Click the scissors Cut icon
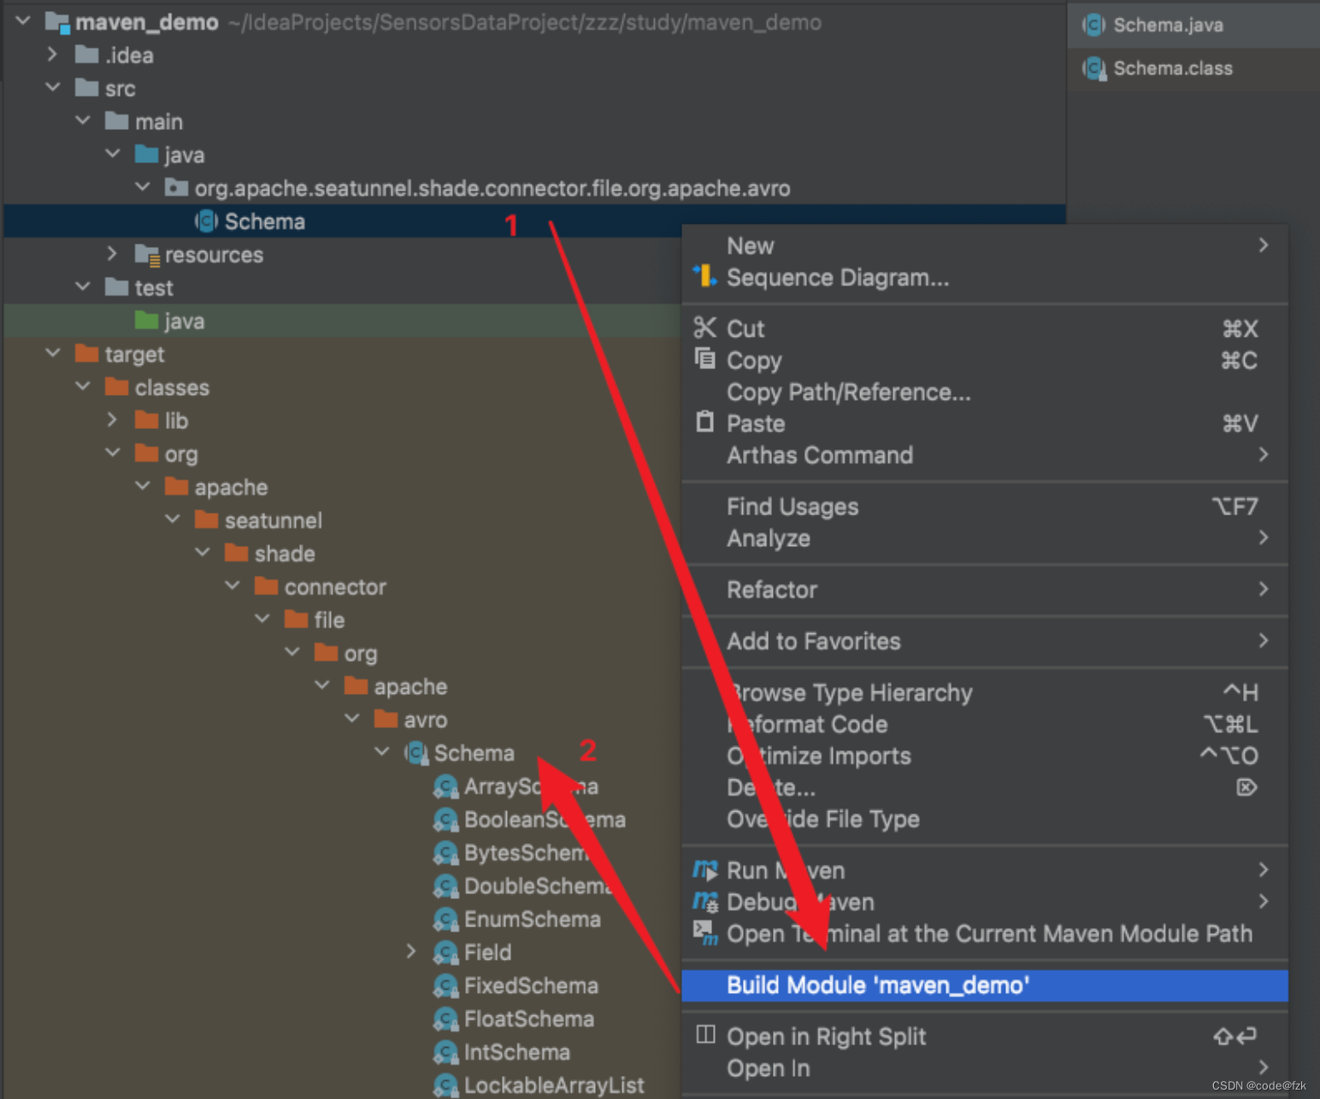 click(x=704, y=327)
